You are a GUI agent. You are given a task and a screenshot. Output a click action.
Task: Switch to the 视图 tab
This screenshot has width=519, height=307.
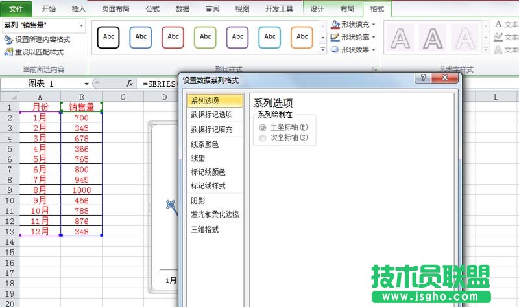tap(242, 9)
